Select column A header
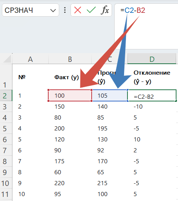This screenshot has height=201, width=178. (31, 59)
